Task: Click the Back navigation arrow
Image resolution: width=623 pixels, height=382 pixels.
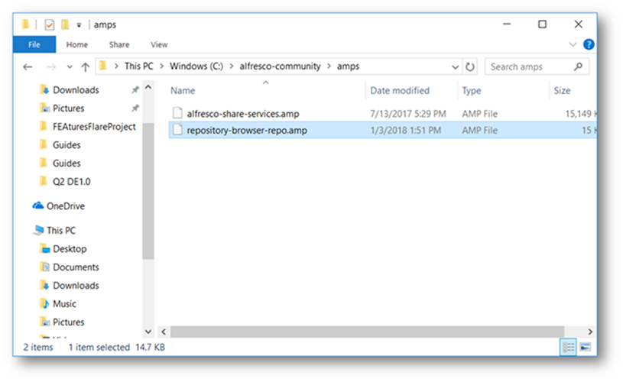Action: click(x=28, y=66)
